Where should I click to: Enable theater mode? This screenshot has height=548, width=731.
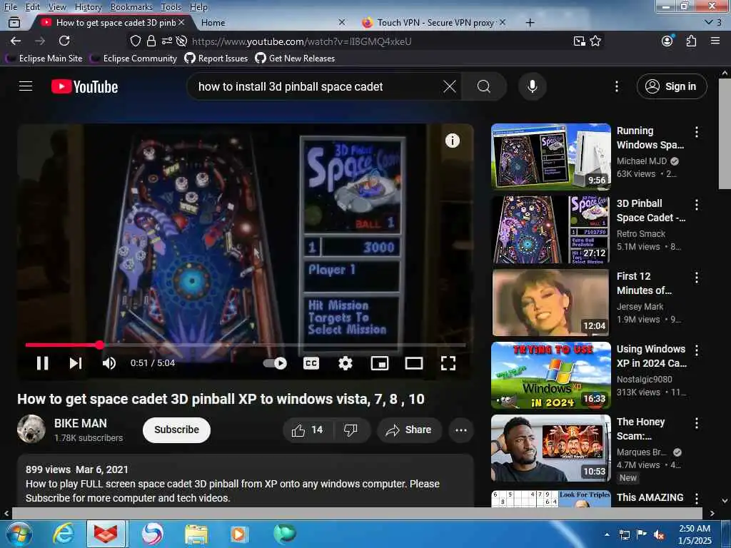413,363
